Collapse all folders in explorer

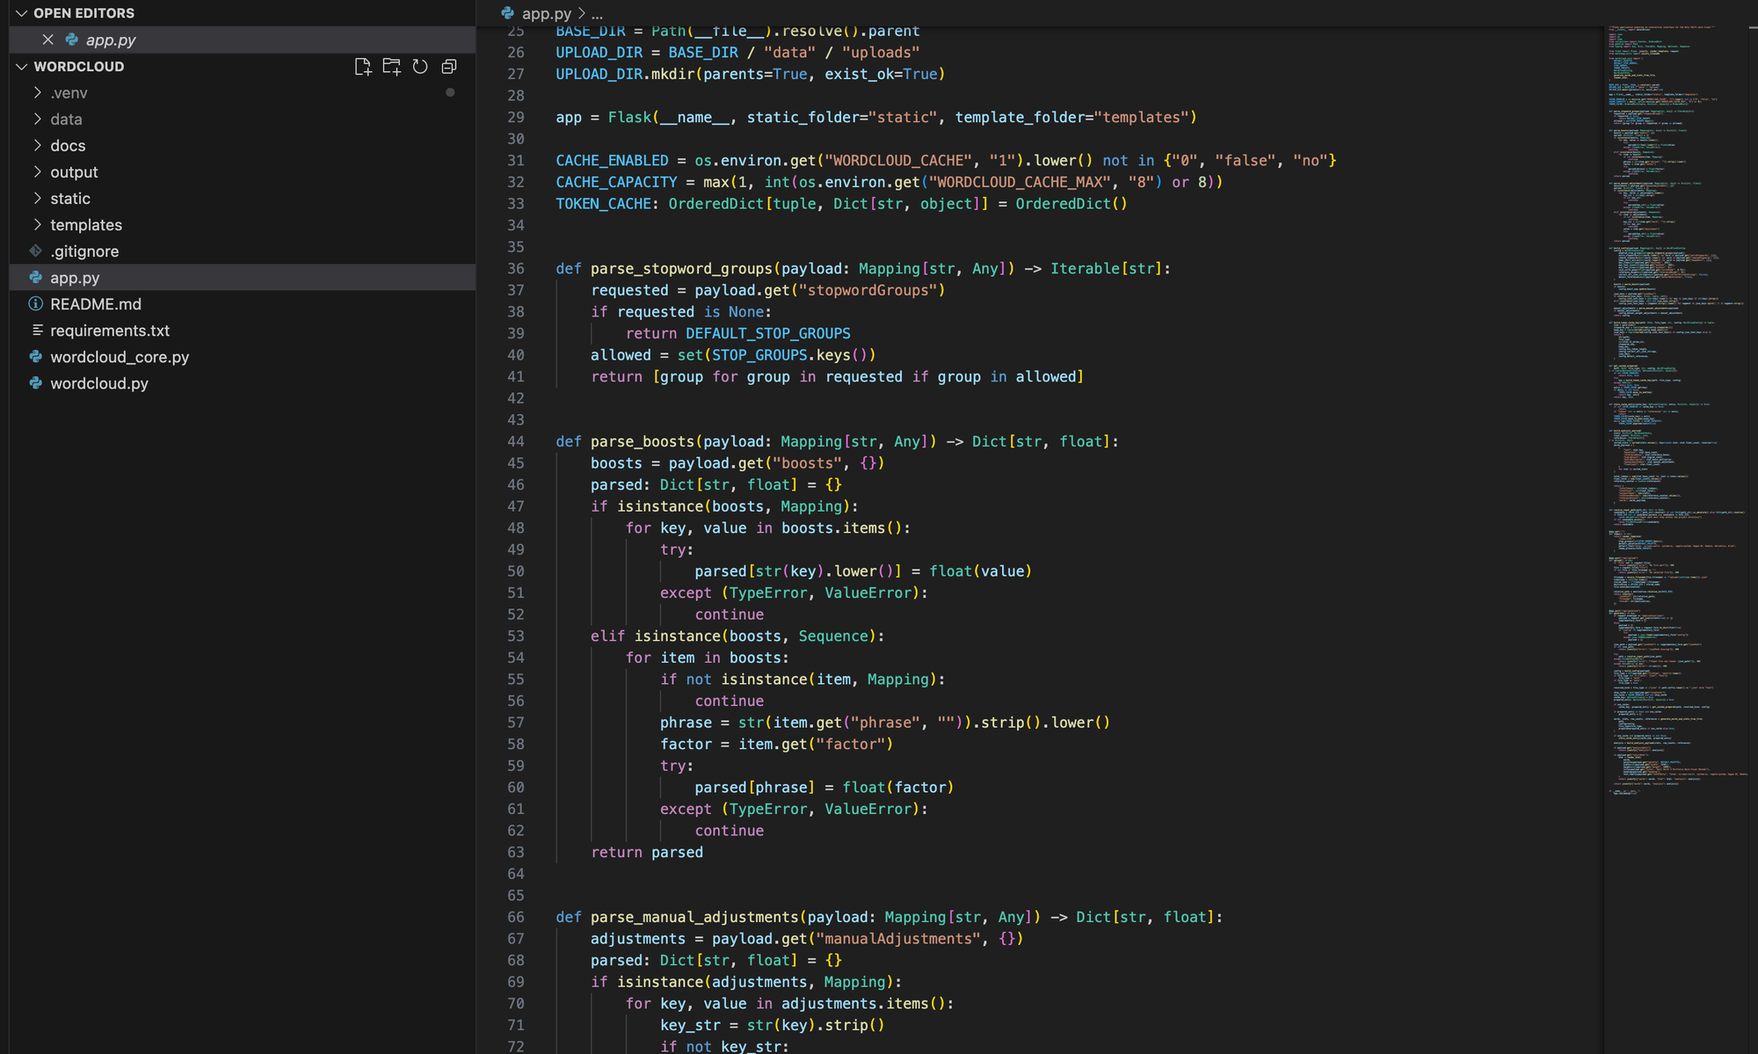[x=449, y=67]
